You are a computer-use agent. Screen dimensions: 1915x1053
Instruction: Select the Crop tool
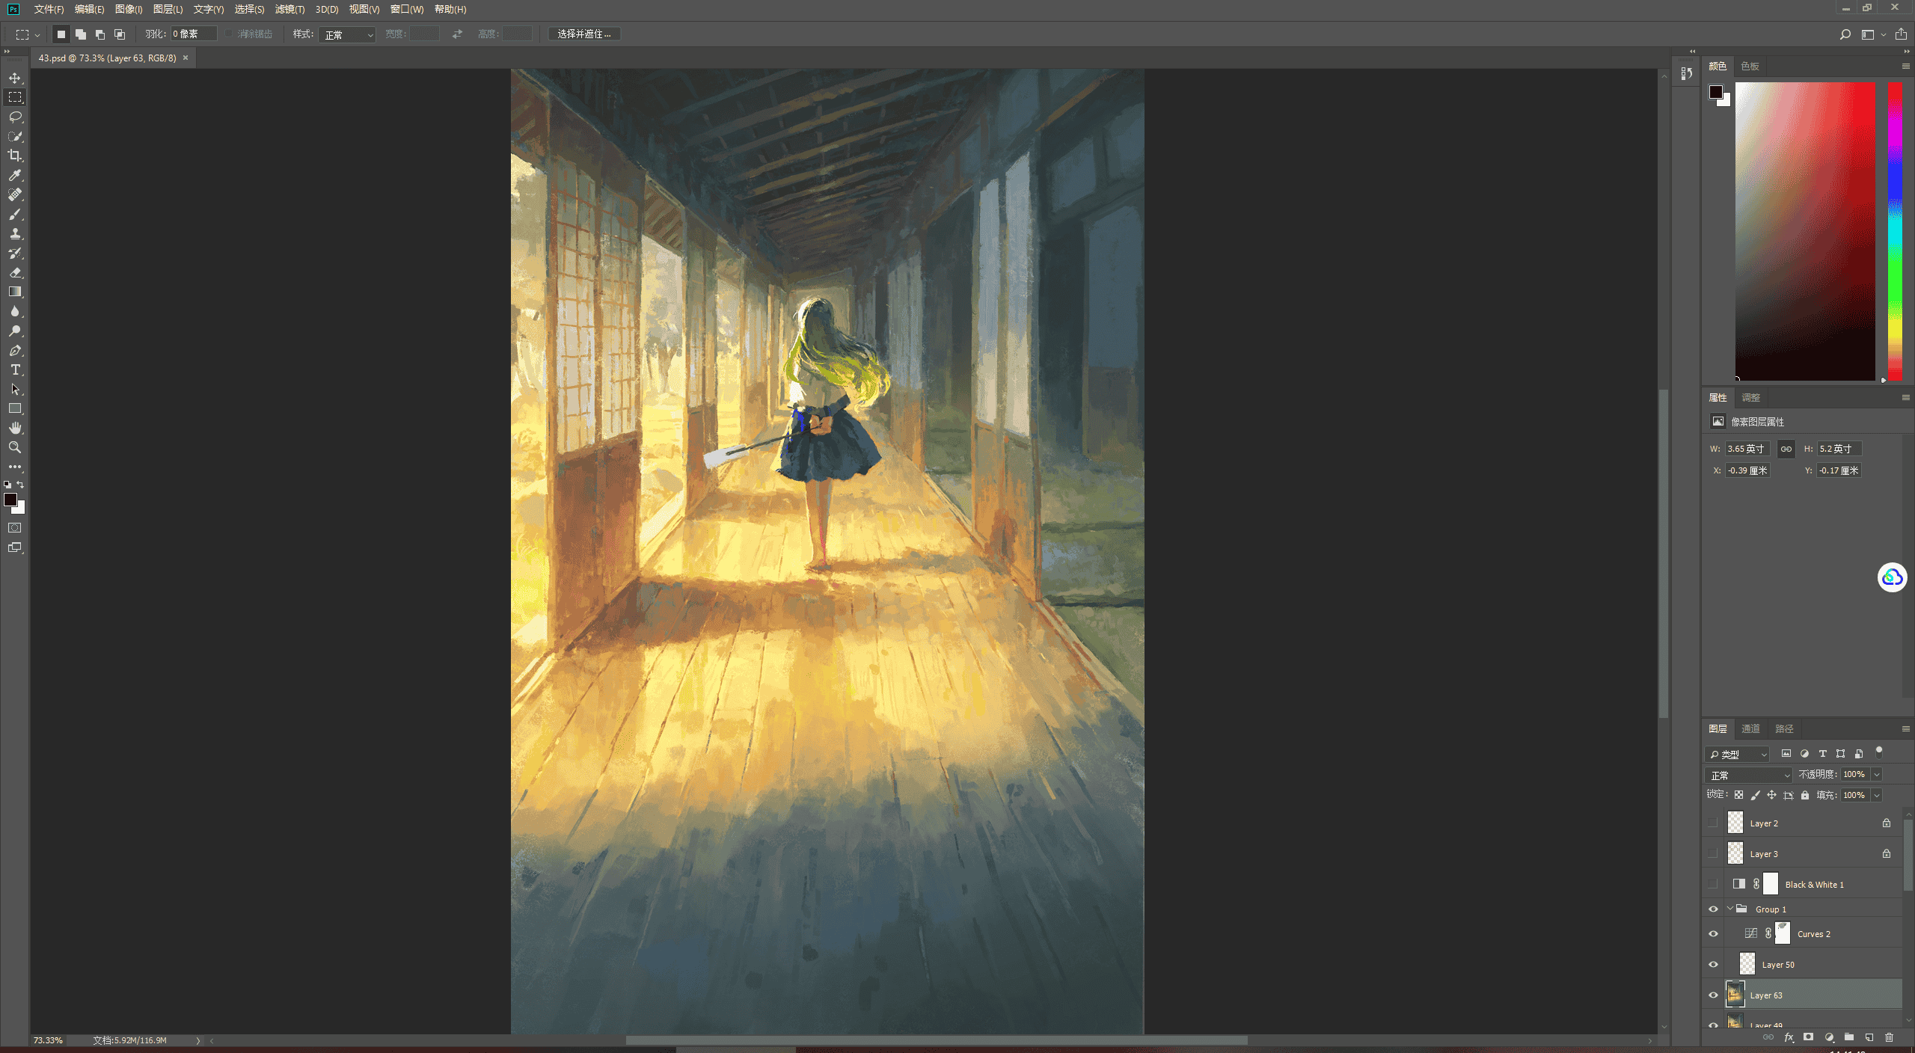15,156
